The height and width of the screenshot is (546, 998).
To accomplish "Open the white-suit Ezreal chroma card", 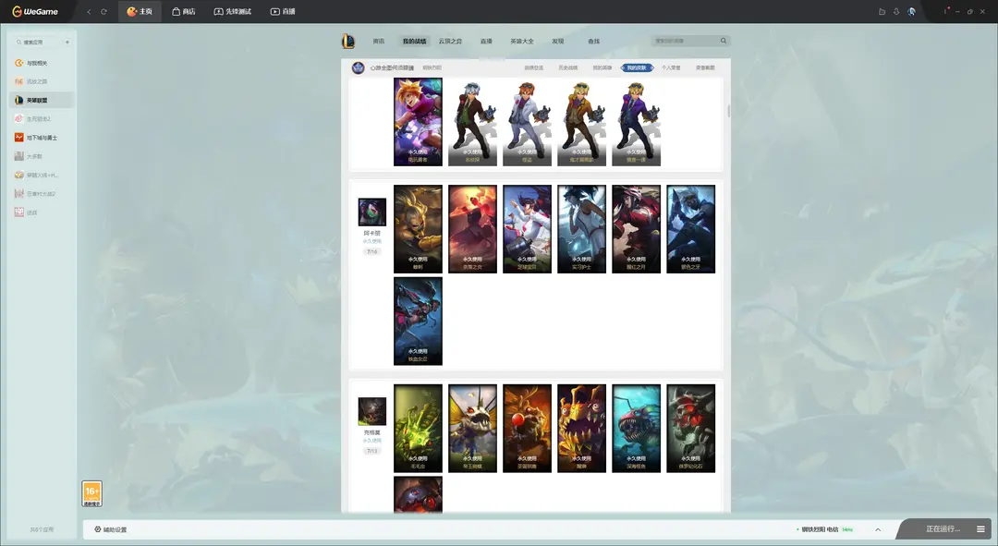I will tap(527, 122).
